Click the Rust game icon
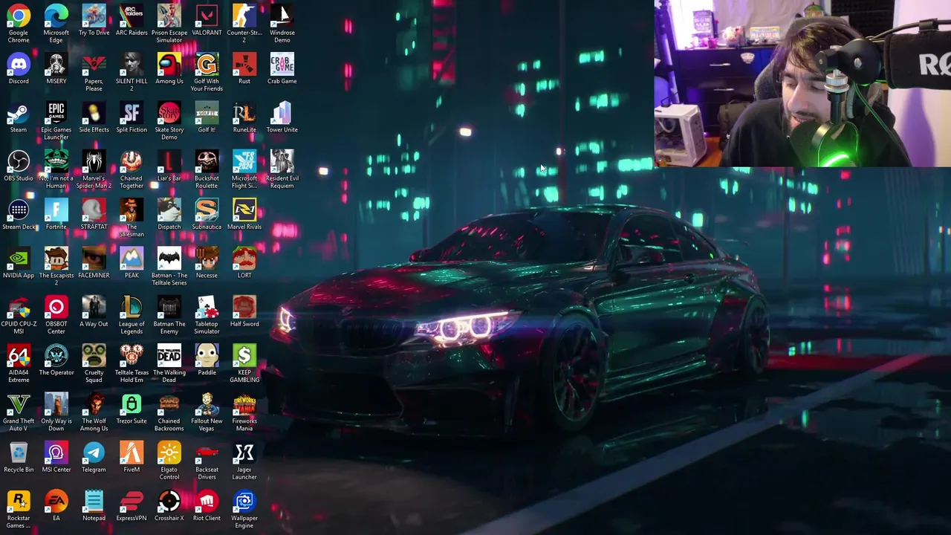951x535 pixels. point(244,64)
